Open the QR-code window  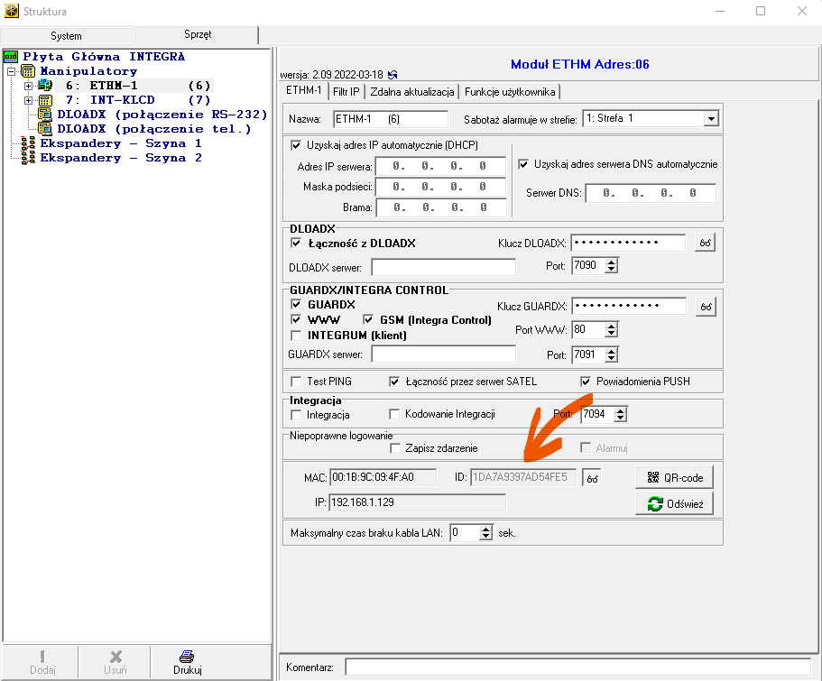675,477
